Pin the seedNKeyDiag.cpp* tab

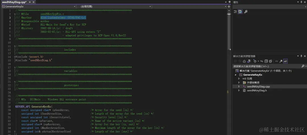30,2
